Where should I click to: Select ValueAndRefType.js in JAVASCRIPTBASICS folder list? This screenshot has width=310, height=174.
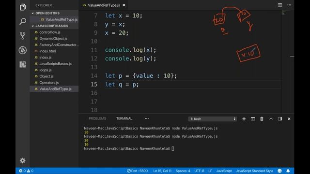pos(54,89)
